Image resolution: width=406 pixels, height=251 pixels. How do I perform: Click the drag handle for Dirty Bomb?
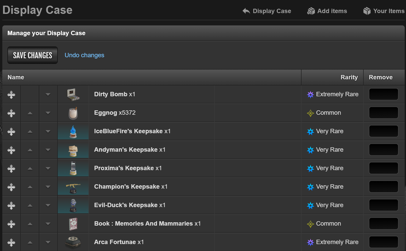pos(11,95)
